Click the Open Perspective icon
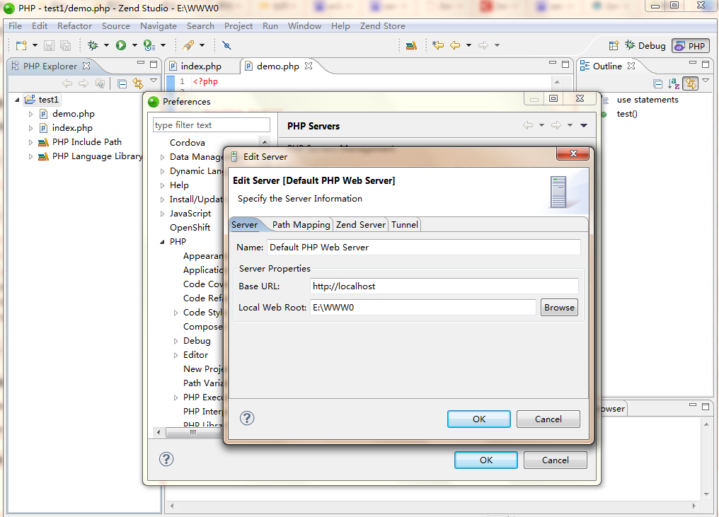 click(614, 46)
